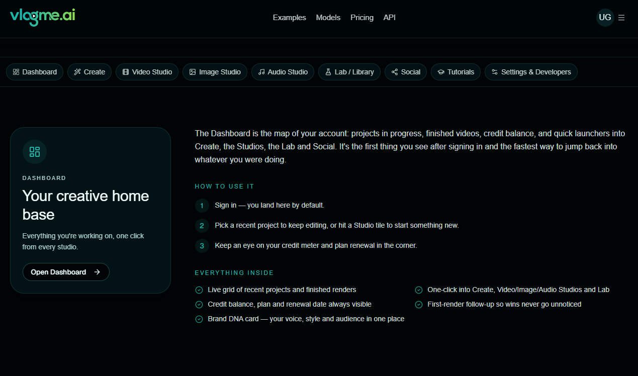Open the Settings & Developers tab
The height and width of the screenshot is (376, 638).
pyautogui.click(x=531, y=72)
